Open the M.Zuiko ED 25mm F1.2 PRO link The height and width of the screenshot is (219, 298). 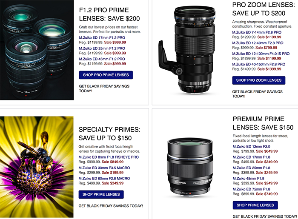102,48
